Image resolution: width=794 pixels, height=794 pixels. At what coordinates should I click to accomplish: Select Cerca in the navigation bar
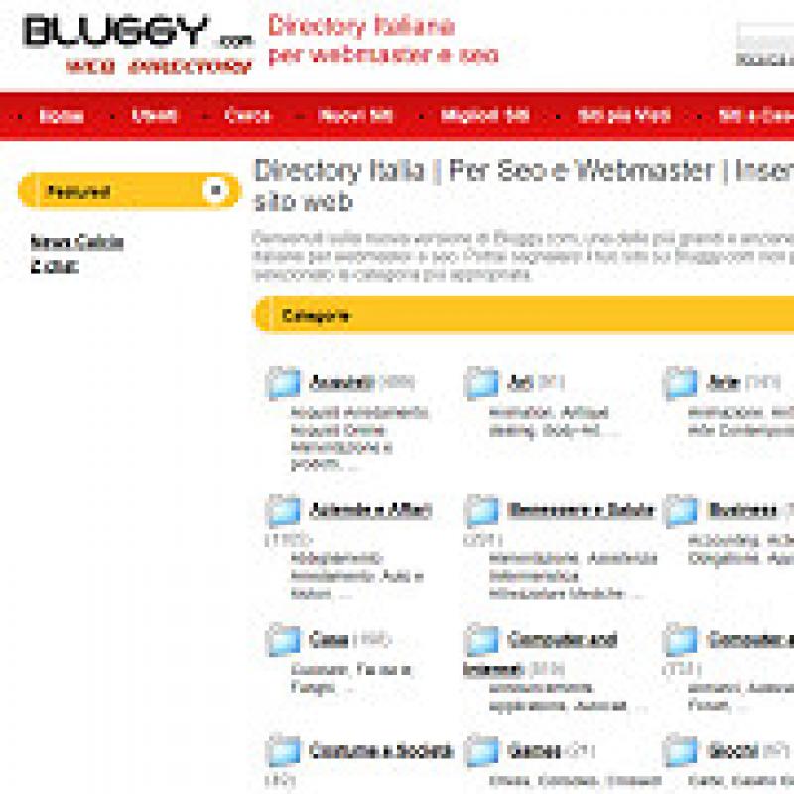click(x=248, y=116)
